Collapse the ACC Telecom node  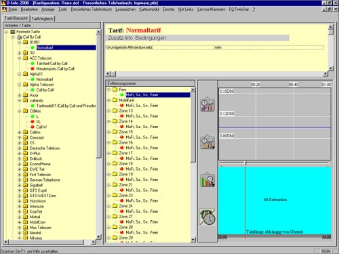(x=20, y=58)
